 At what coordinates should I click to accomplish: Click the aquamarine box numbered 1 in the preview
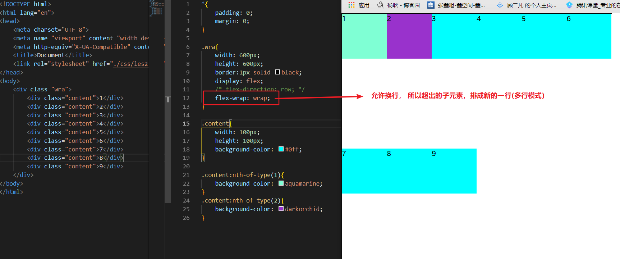364,36
